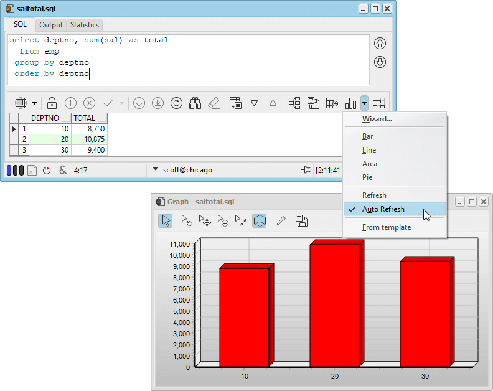
Task: Select the rotate tool in Graph window
Action: (187, 220)
